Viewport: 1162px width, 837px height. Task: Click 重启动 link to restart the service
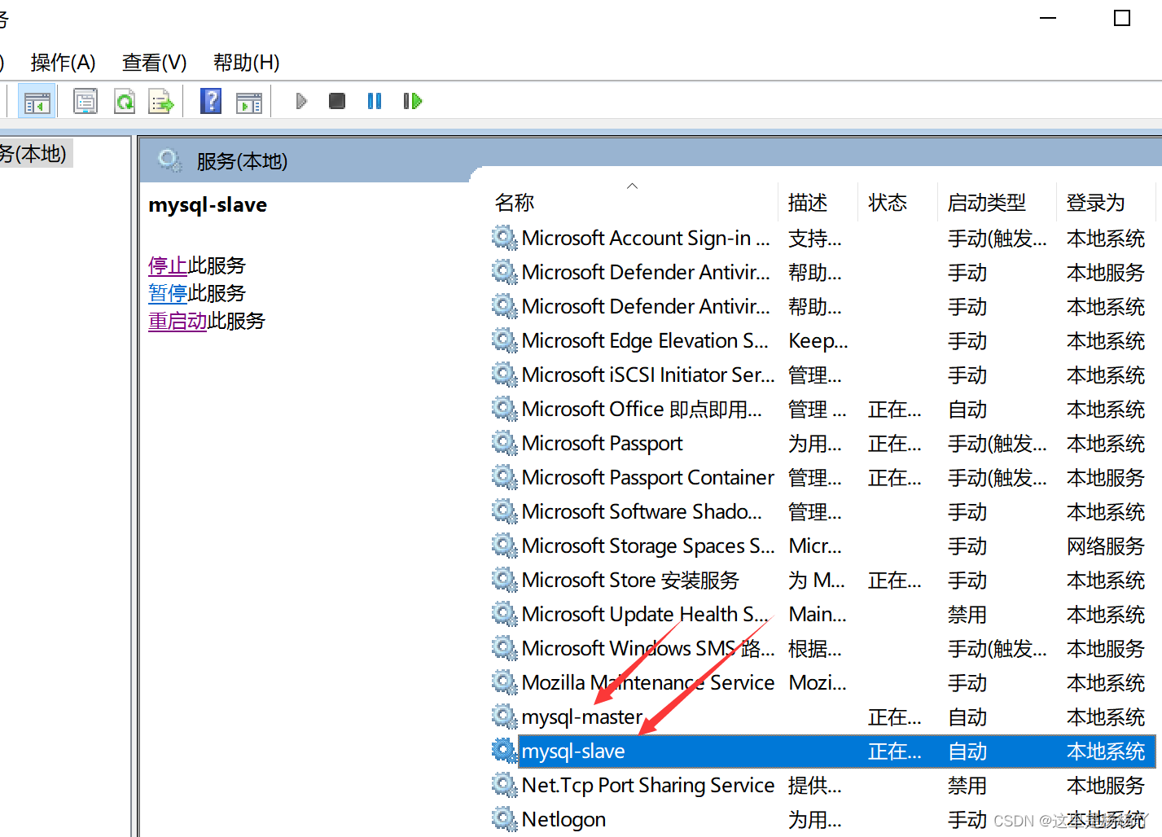pyautogui.click(x=178, y=321)
